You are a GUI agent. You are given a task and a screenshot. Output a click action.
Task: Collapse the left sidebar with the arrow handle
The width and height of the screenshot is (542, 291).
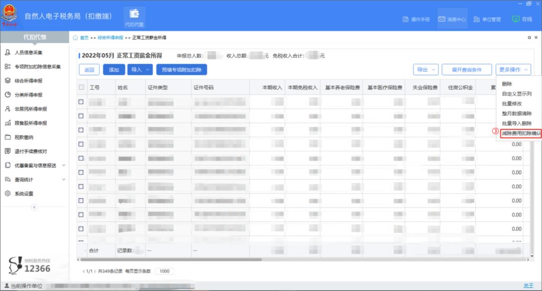point(34,207)
